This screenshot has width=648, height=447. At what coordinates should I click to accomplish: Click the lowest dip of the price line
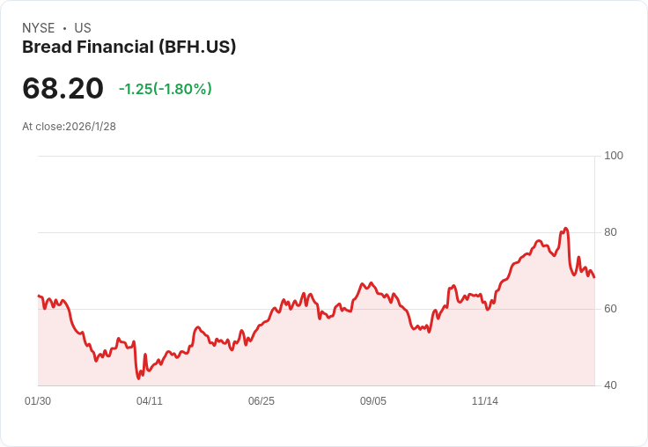tap(139, 378)
